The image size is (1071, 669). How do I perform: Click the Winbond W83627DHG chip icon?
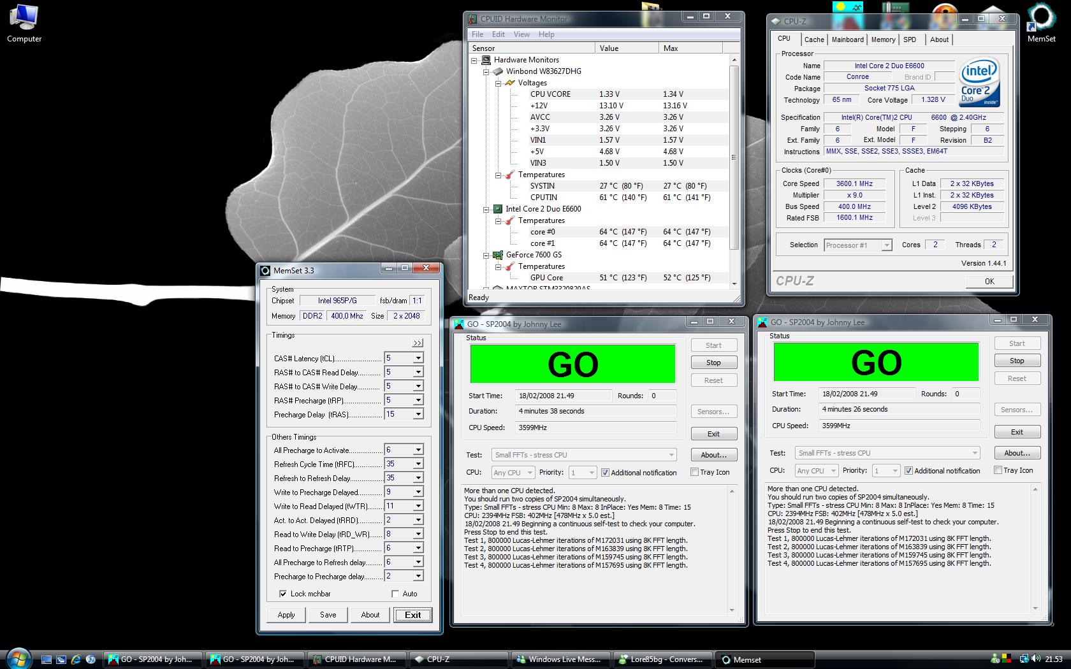pyautogui.click(x=497, y=71)
